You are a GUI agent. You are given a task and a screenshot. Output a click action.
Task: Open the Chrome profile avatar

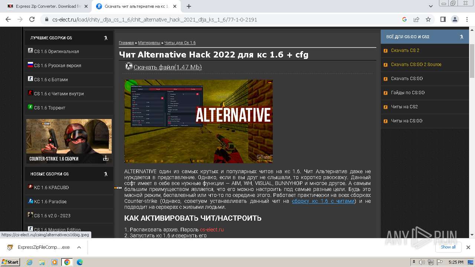pos(455,19)
